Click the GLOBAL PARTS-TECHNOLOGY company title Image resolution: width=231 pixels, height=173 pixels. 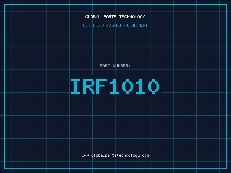(x=115, y=17)
